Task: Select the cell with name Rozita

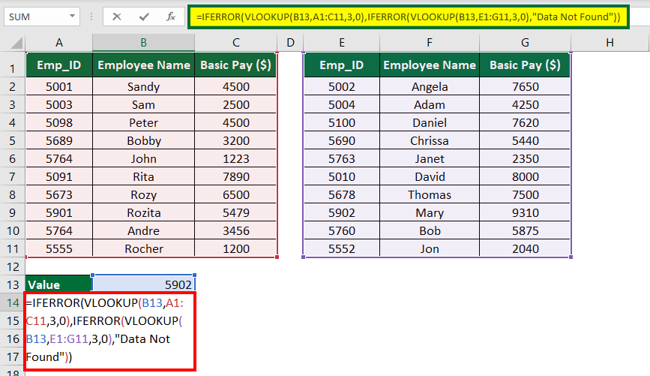Action: coord(143,213)
